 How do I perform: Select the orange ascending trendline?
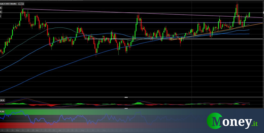(217, 32)
